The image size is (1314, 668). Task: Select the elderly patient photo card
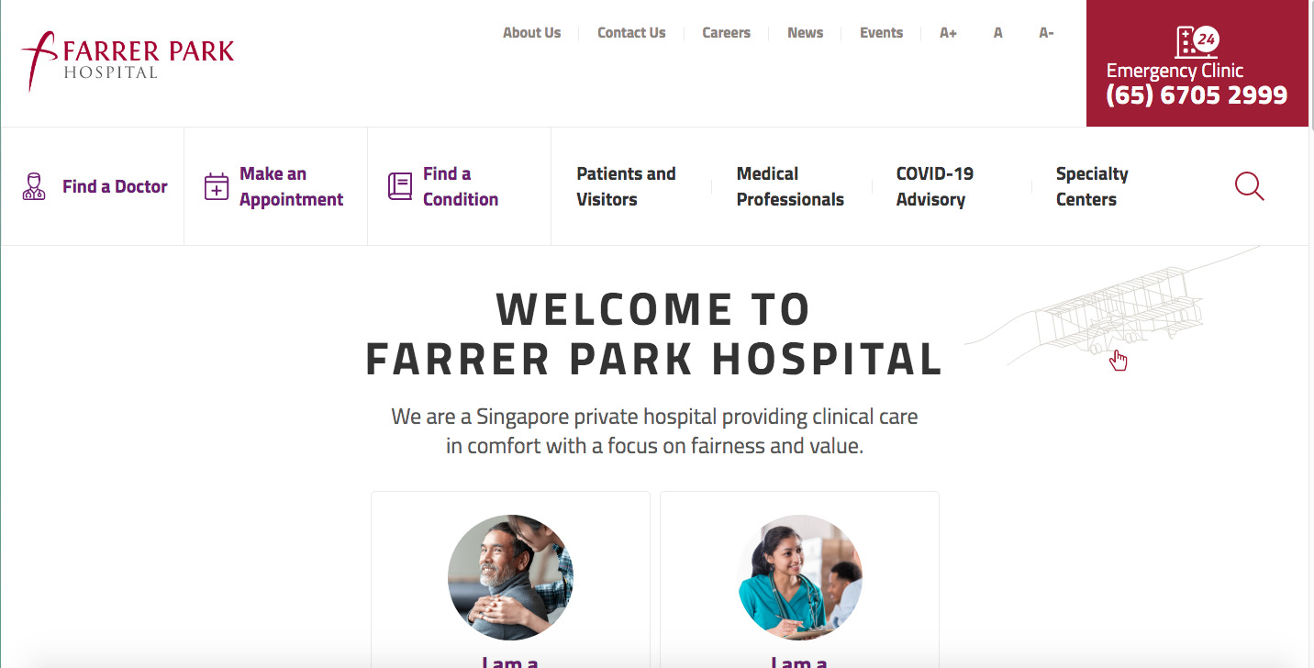(510, 577)
